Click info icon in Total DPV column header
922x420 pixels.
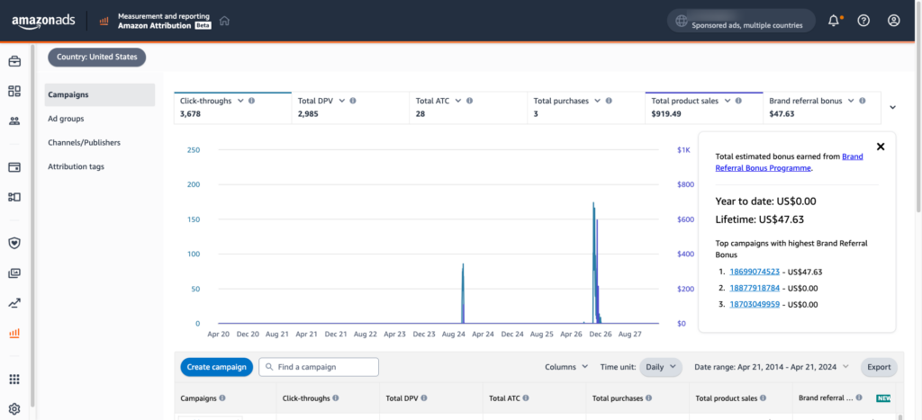click(x=424, y=398)
